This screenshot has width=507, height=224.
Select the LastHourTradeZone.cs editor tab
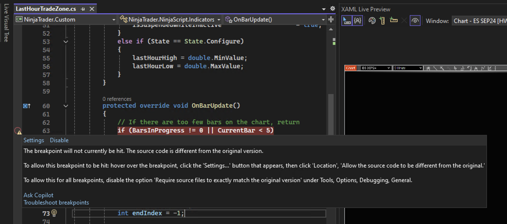tap(46, 9)
